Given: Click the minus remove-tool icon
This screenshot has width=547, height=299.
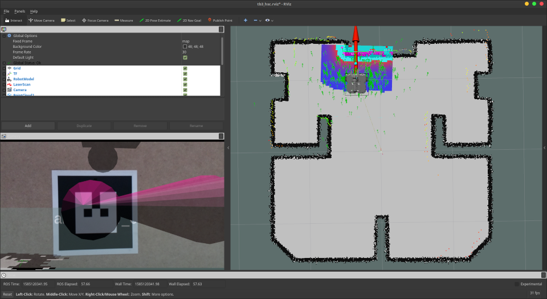Looking at the screenshot, I should pos(255,20).
